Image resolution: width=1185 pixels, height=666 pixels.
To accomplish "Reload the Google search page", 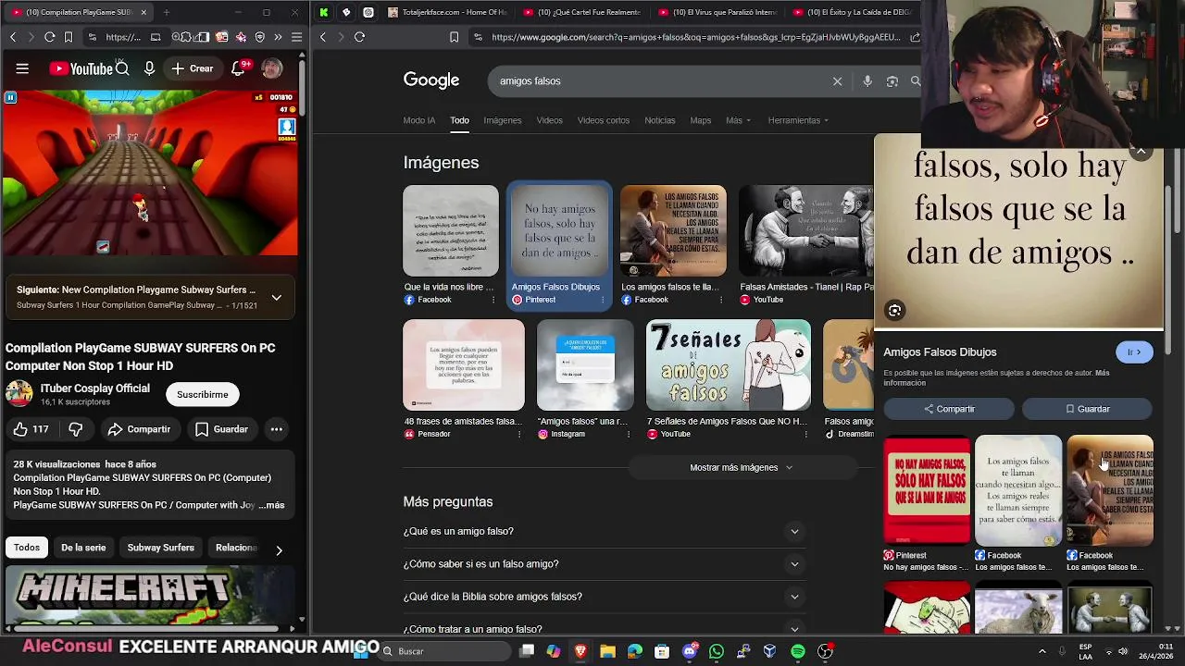I will [x=359, y=37].
